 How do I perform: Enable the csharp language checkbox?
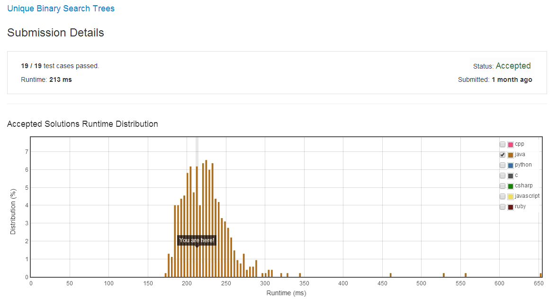click(502, 186)
